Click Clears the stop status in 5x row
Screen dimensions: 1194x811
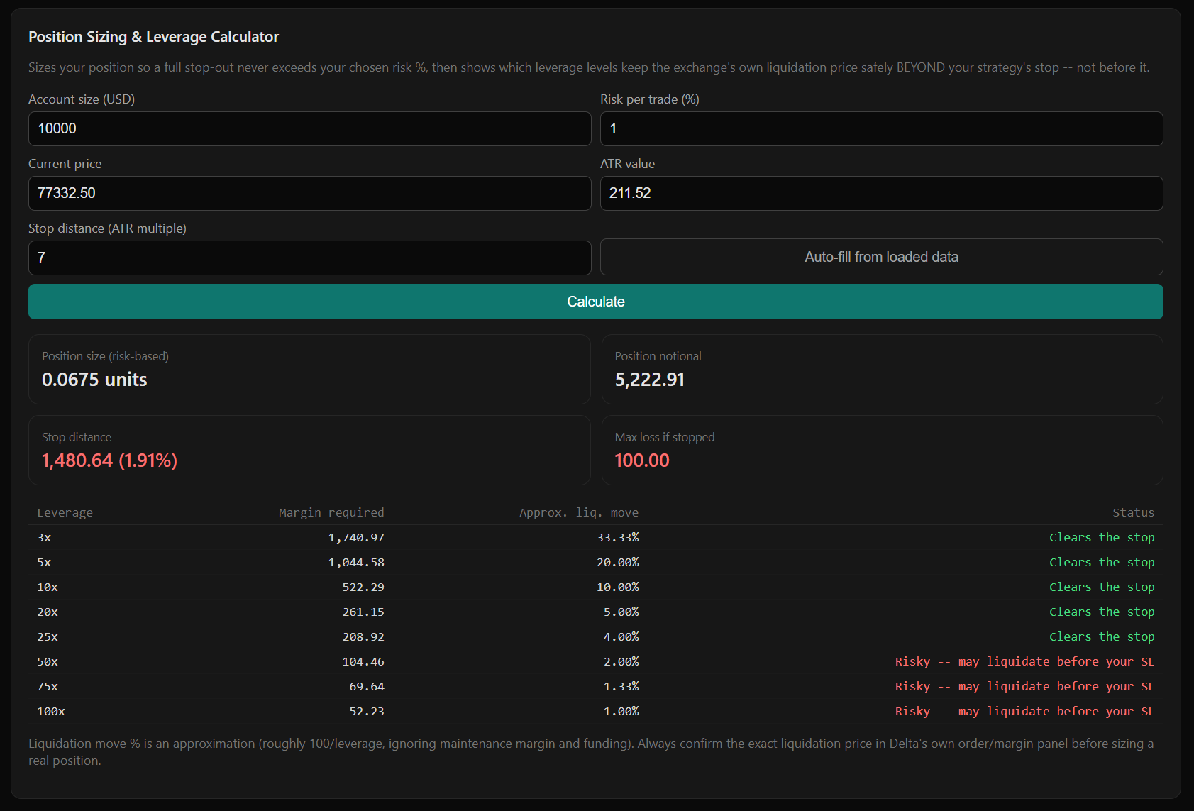1102,562
